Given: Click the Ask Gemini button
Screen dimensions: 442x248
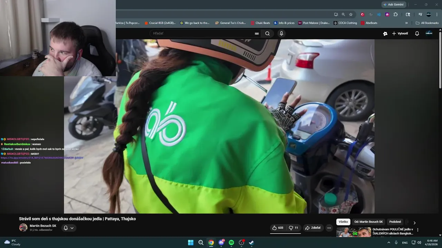Looking at the screenshot, I should click(x=394, y=4).
